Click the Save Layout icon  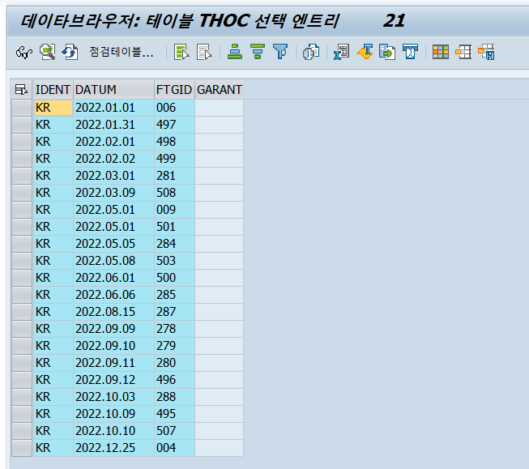click(486, 53)
